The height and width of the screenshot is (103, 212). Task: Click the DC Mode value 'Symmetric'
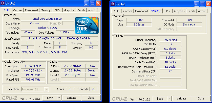click(x=189, y=24)
